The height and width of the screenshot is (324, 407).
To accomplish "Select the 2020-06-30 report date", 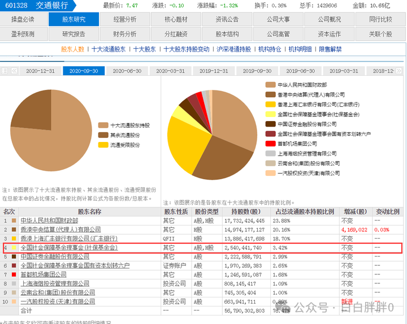I will pyautogui.click(x=127, y=71).
